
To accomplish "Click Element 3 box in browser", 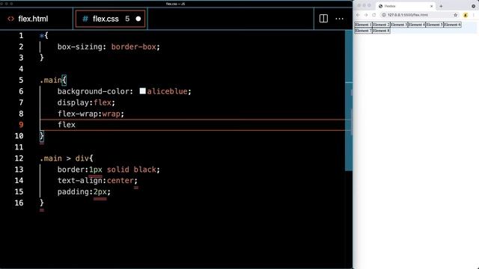I will pyautogui.click(x=399, y=25).
